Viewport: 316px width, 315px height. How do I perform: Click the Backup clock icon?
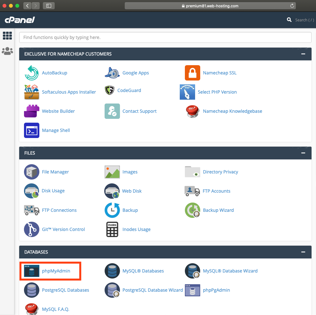[112, 210]
